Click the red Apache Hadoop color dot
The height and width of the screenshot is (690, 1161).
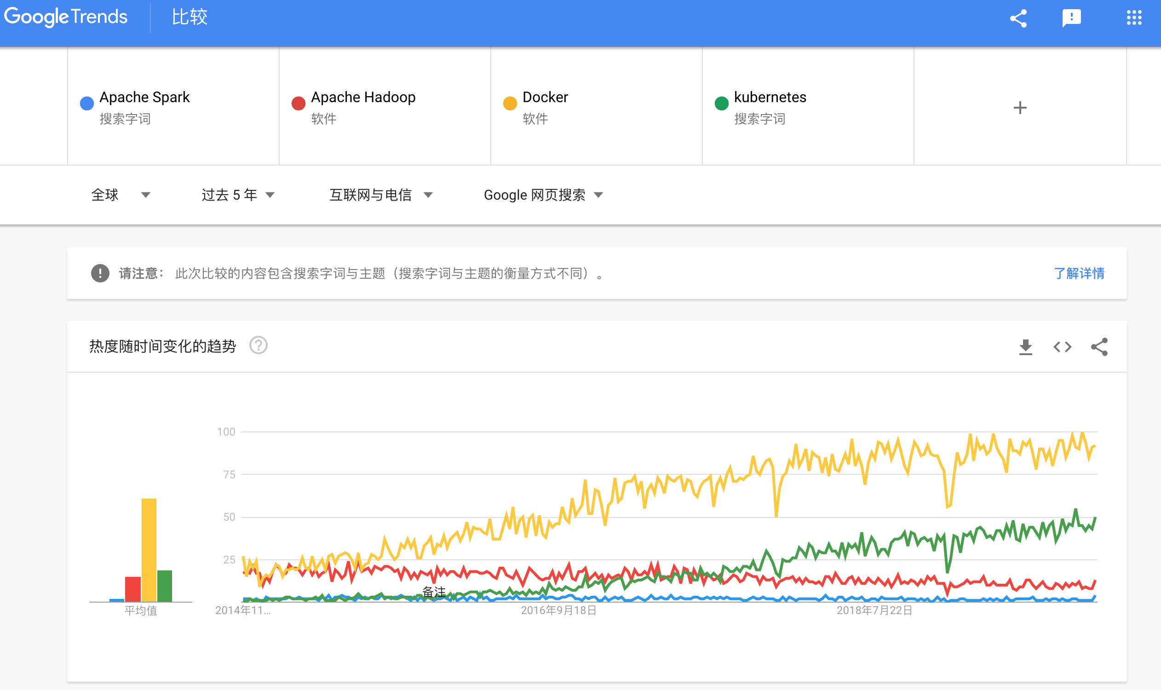pos(298,103)
